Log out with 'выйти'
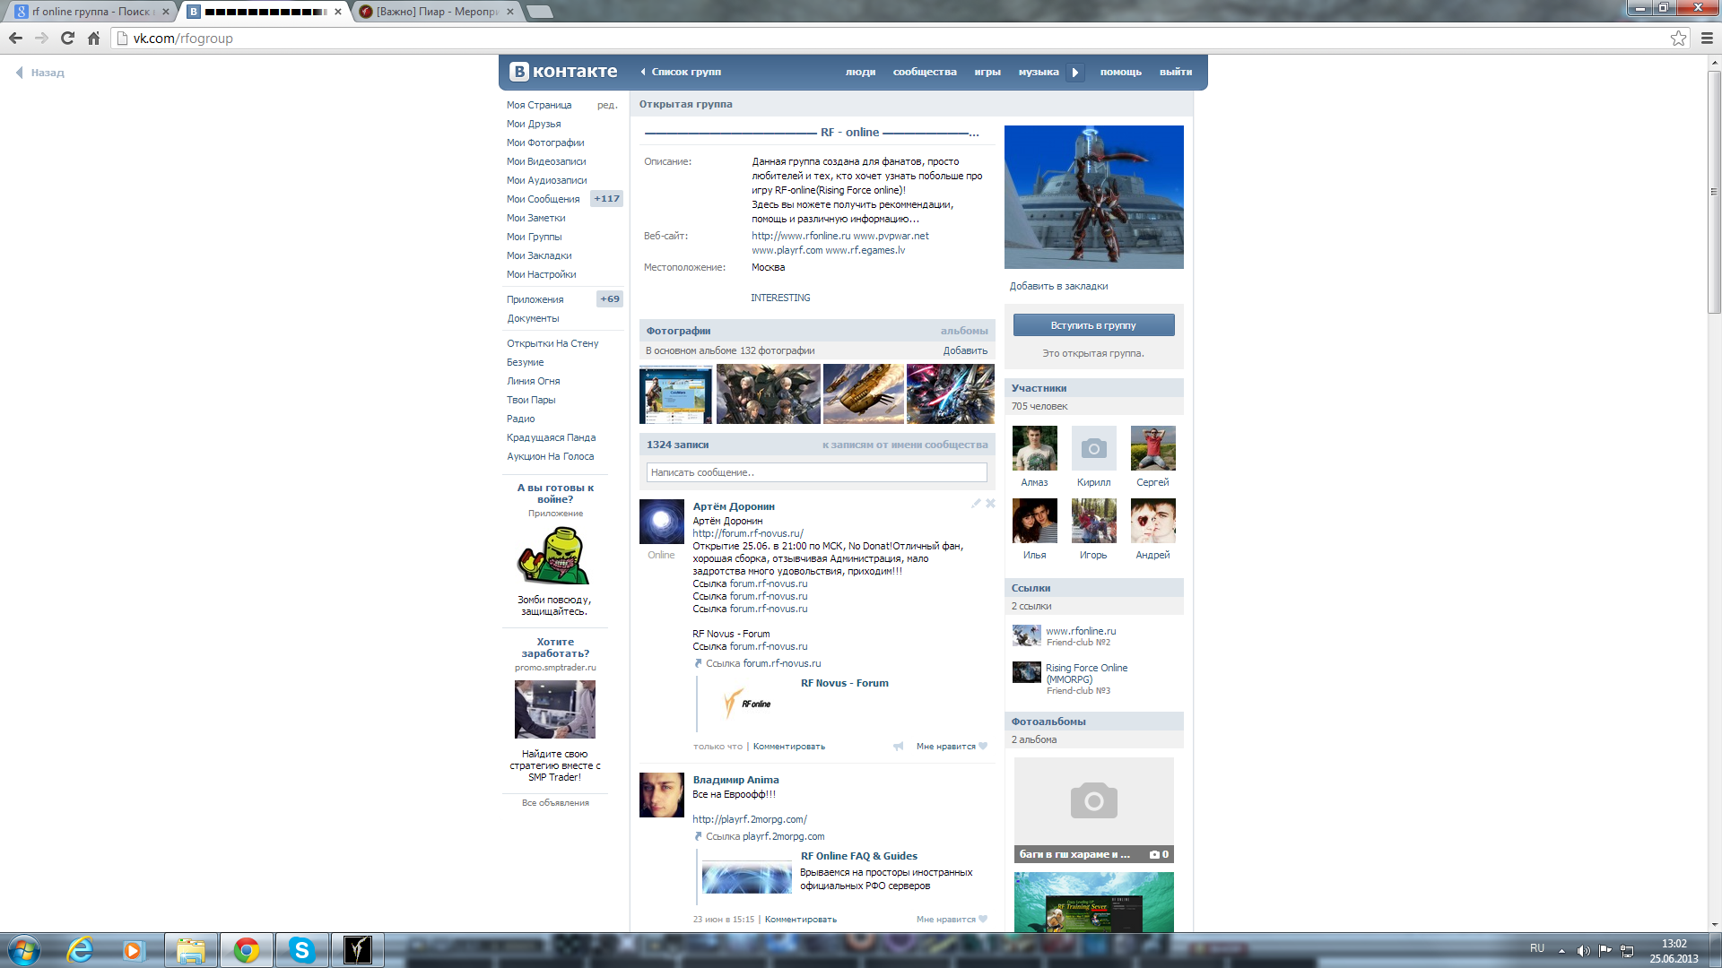The height and width of the screenshot is (968, 1722). point(1176,72)
